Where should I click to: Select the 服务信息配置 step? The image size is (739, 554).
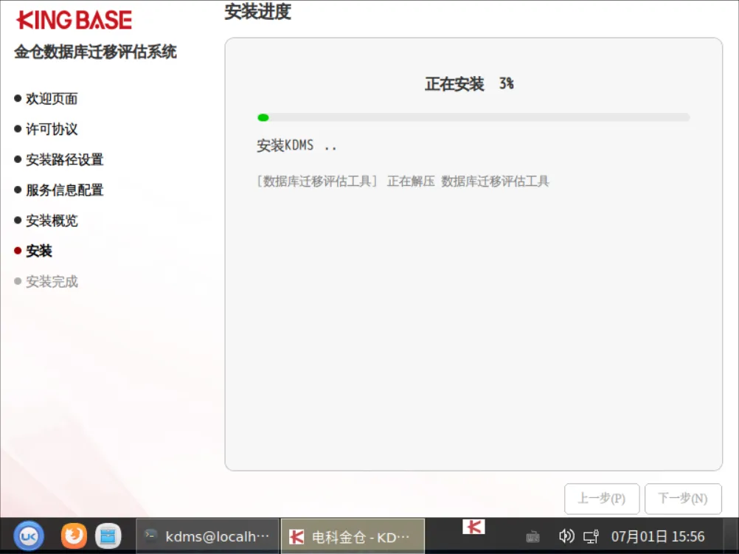(65, 190)
